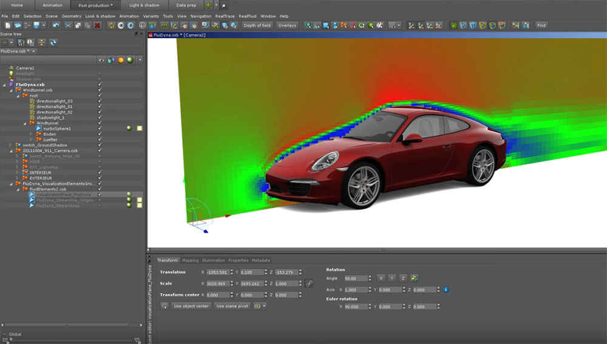Click the Open folder icon in toolbar
Image resolution: width=607 pixels, height=344 pixels.
pos(18,25)
